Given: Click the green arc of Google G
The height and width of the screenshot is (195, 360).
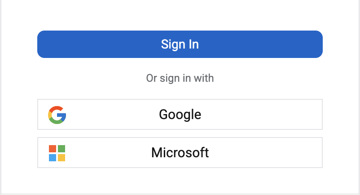Looking at the screenshot, I should coord(57,122).
